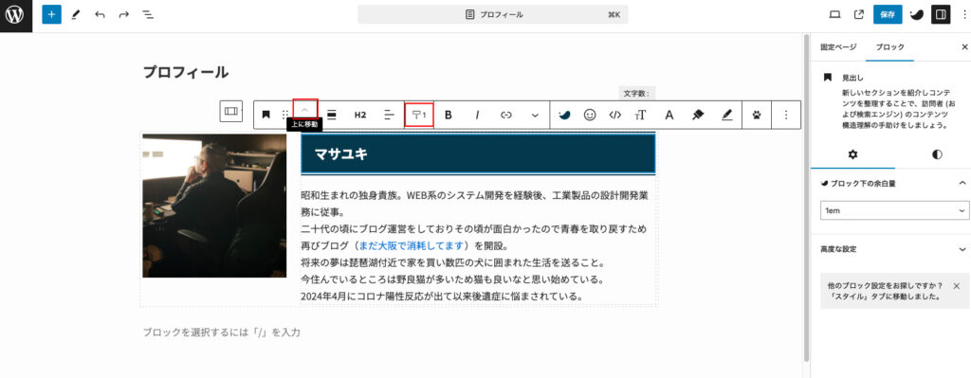Screen dimensions: 971x378
Task: Open the text color A icon
Action: 669,115
